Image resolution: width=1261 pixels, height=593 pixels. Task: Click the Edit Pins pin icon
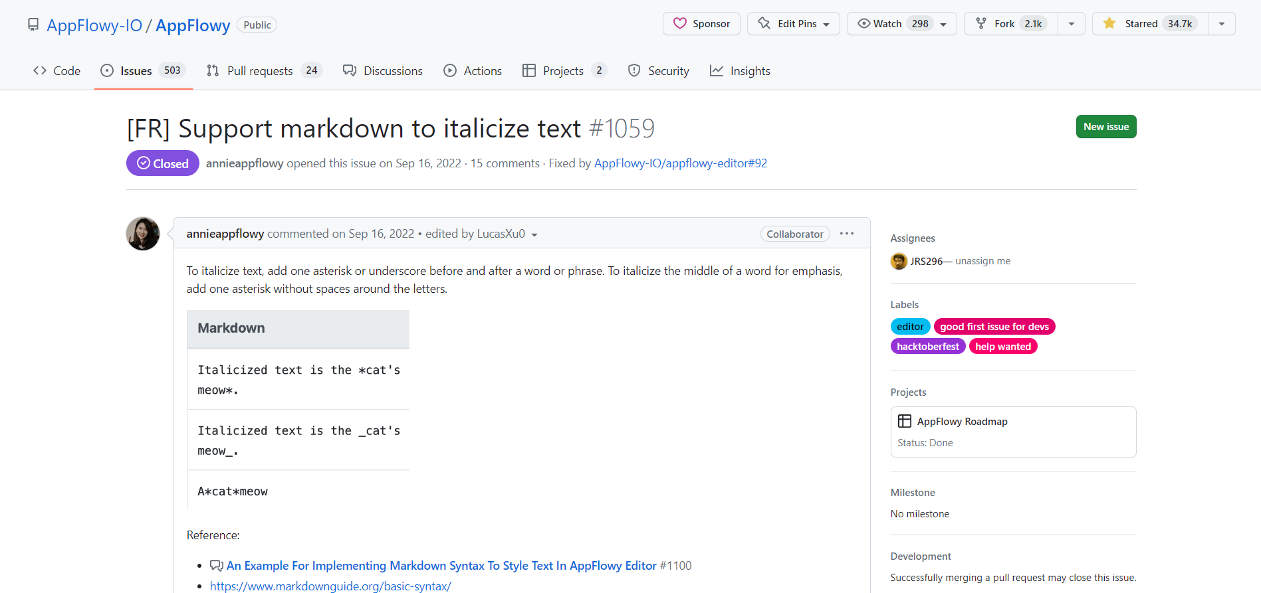(x=764, y=24)
